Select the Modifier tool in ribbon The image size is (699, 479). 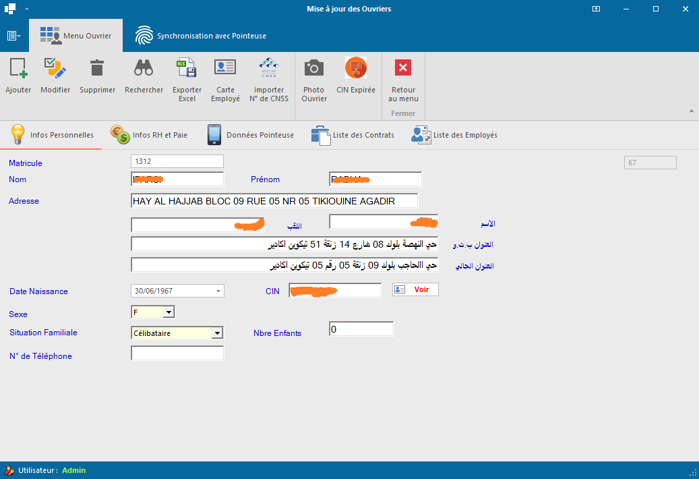point(55,68)
